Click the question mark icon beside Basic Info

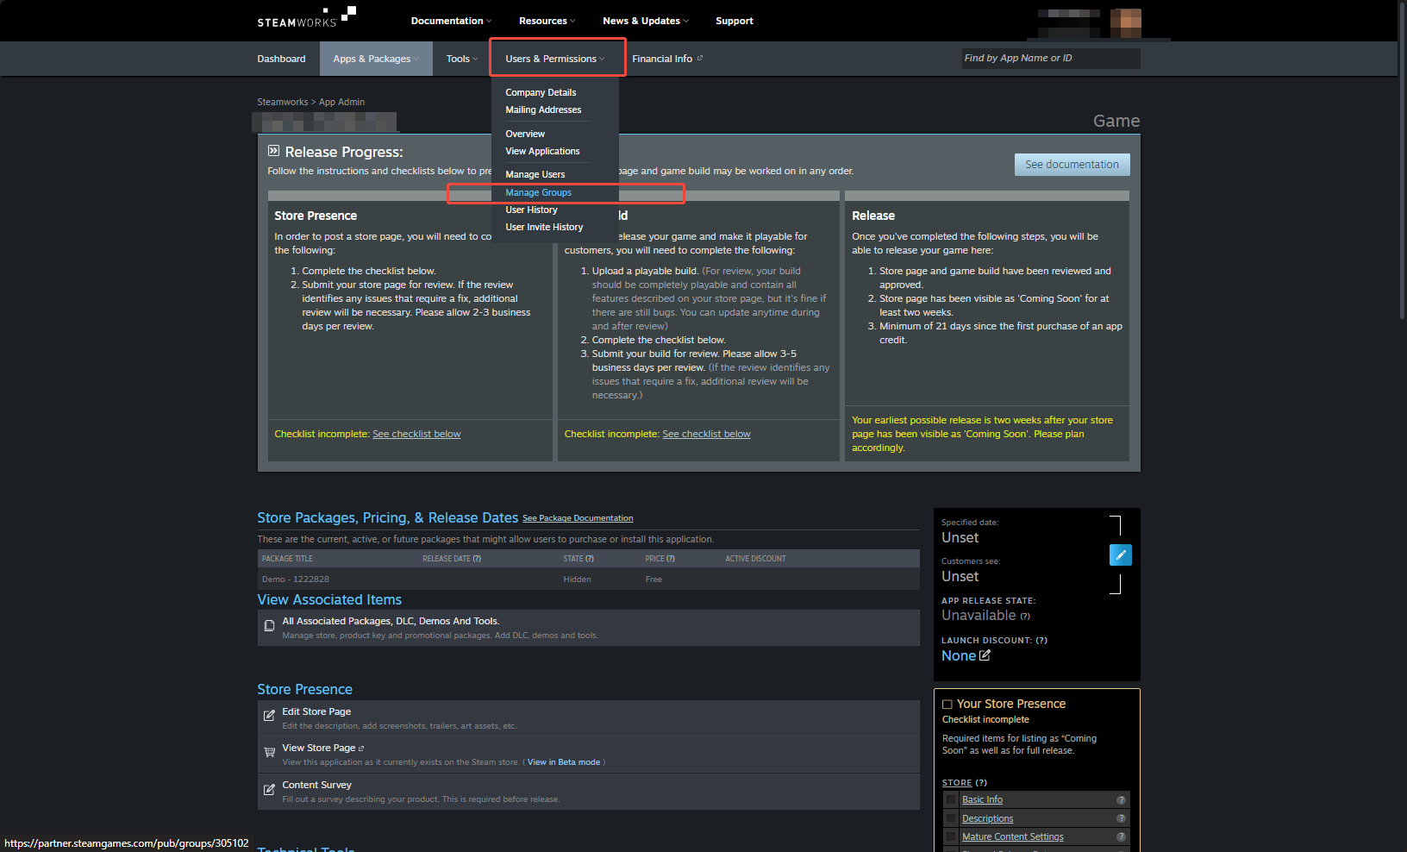pyautogui.click(x=1122, y=799)
